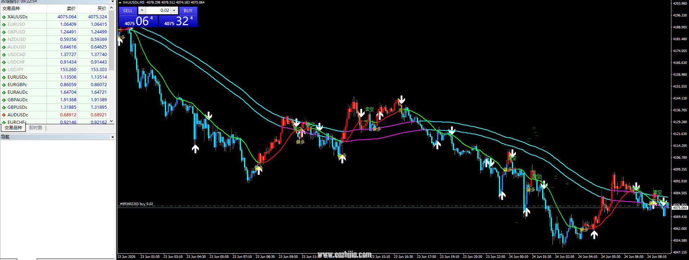The width and height of the screenshot is (689, 260).
Task: Sort by the 交易品种 column header
Action: point(23,8)
